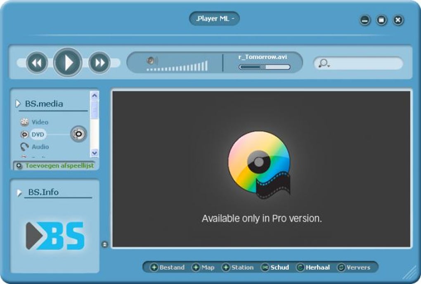Image resolution: width=421 pixels, height=284 pixels.
Task: Collapse the BS.Info section arrow
Action: 19,192
